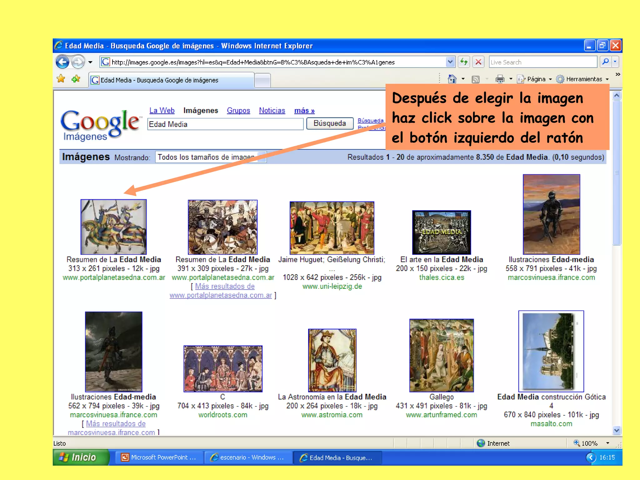Click the Live Search input box
The image size is (640, 480).
coord(543,62)
